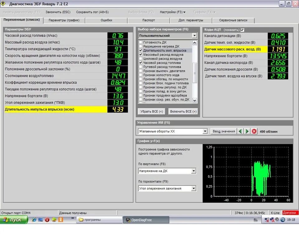Image resolution: width=299 pixels, height=252 pixels.
Task: Select Температура охлаждающей жидкости row
Action: click(x=66, y=49)
